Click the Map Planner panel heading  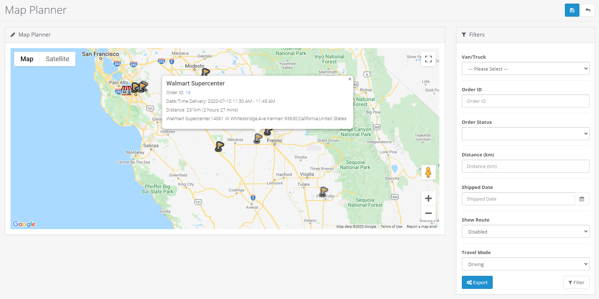[34, 35]
